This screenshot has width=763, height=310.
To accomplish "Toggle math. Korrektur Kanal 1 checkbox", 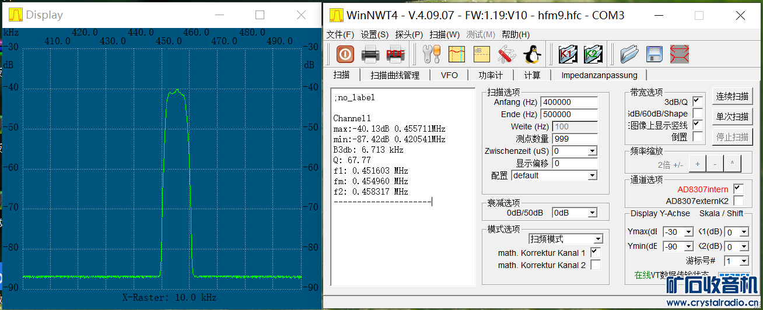I will (595, 253).
